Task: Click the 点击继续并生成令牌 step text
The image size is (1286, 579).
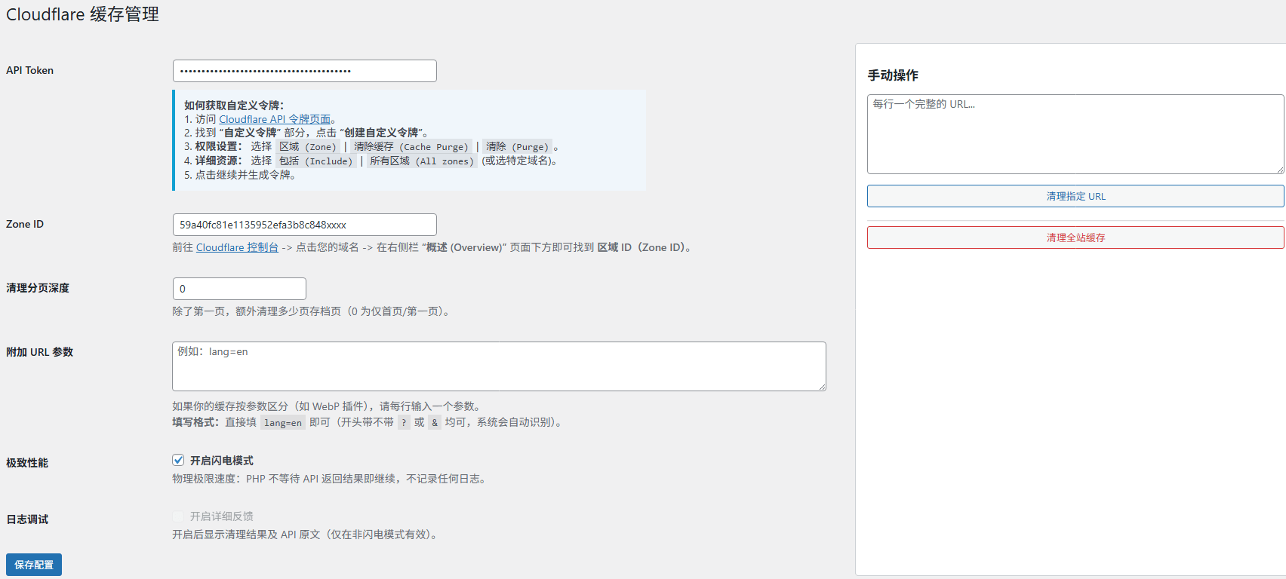Action: [245, 175]
